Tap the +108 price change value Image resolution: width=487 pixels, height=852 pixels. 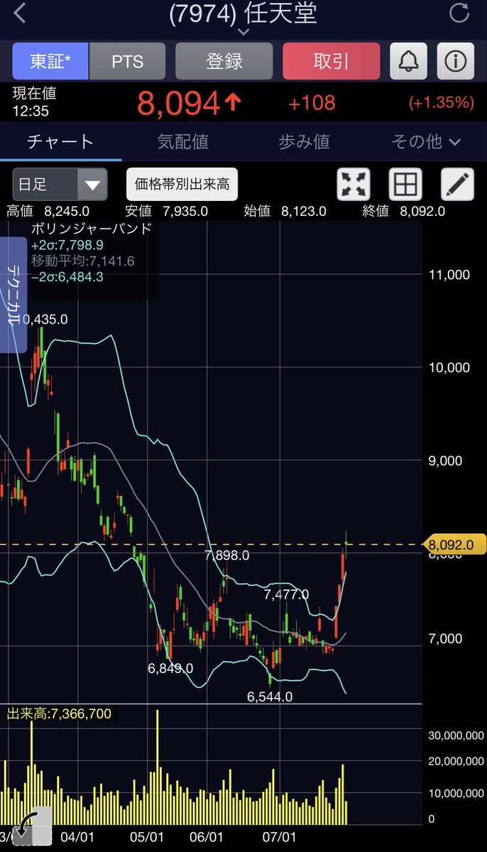312,103
